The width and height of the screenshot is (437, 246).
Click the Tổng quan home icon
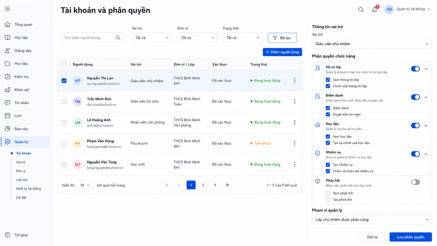(8, 24)
